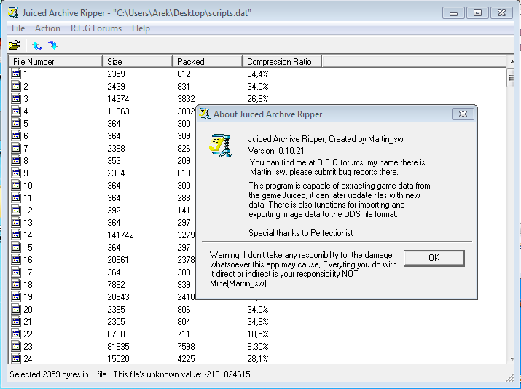
Task: Click the right curved blue arrow toolbar icon
Action: pyautogui.click(x=52, y=45)
